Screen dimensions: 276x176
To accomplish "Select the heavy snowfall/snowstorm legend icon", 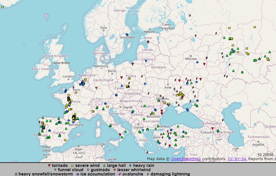I will (16, 174).
